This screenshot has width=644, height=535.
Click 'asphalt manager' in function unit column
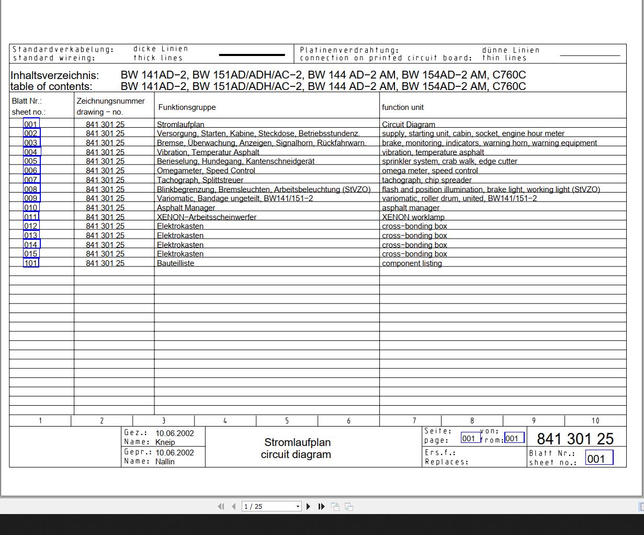(x=411, y=208)
